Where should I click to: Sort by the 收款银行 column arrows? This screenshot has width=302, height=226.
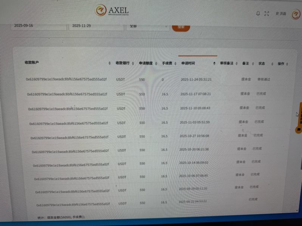[133, 63]
